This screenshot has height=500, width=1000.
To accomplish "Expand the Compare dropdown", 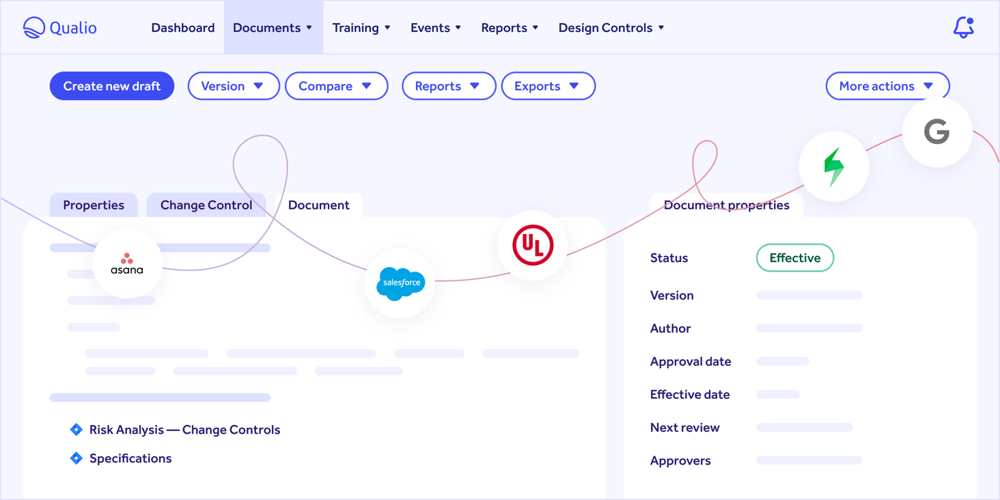I will (336, 86).
